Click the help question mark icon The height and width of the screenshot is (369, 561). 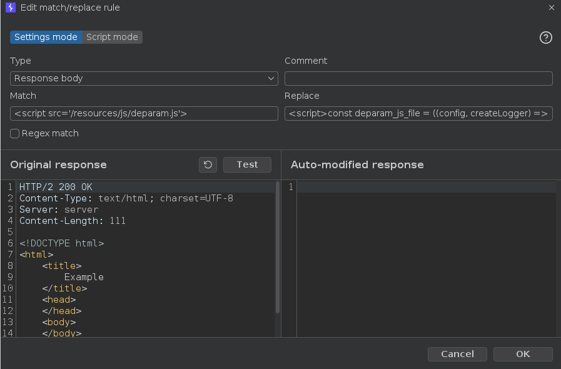point(545,38)
